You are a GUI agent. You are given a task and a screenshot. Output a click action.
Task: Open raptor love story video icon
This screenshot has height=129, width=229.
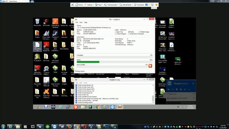pyautogui.click(x=177, y=61)
